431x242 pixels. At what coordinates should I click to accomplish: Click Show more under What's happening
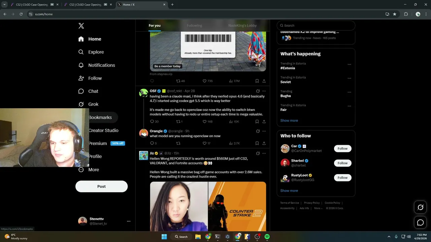tap(289, 121)
